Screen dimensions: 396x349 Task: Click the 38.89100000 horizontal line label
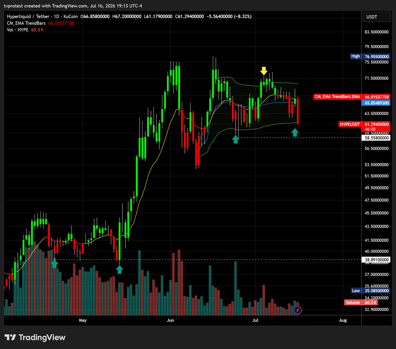tap(376, 260)
